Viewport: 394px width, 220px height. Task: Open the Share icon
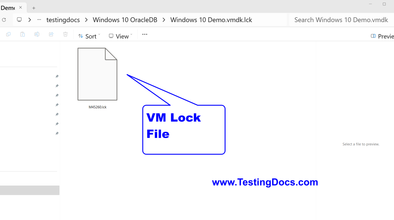(x=51, y=34)
